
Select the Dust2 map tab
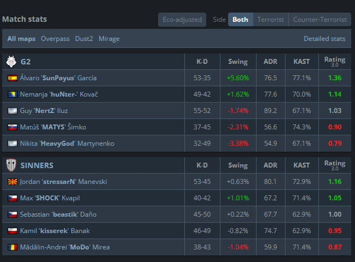pyautogui.click(x=84, y=39)
